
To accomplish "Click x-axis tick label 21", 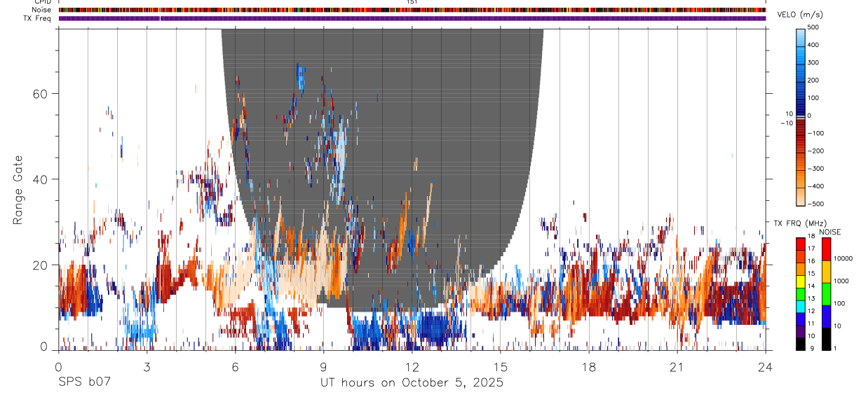I will [677, 367].
